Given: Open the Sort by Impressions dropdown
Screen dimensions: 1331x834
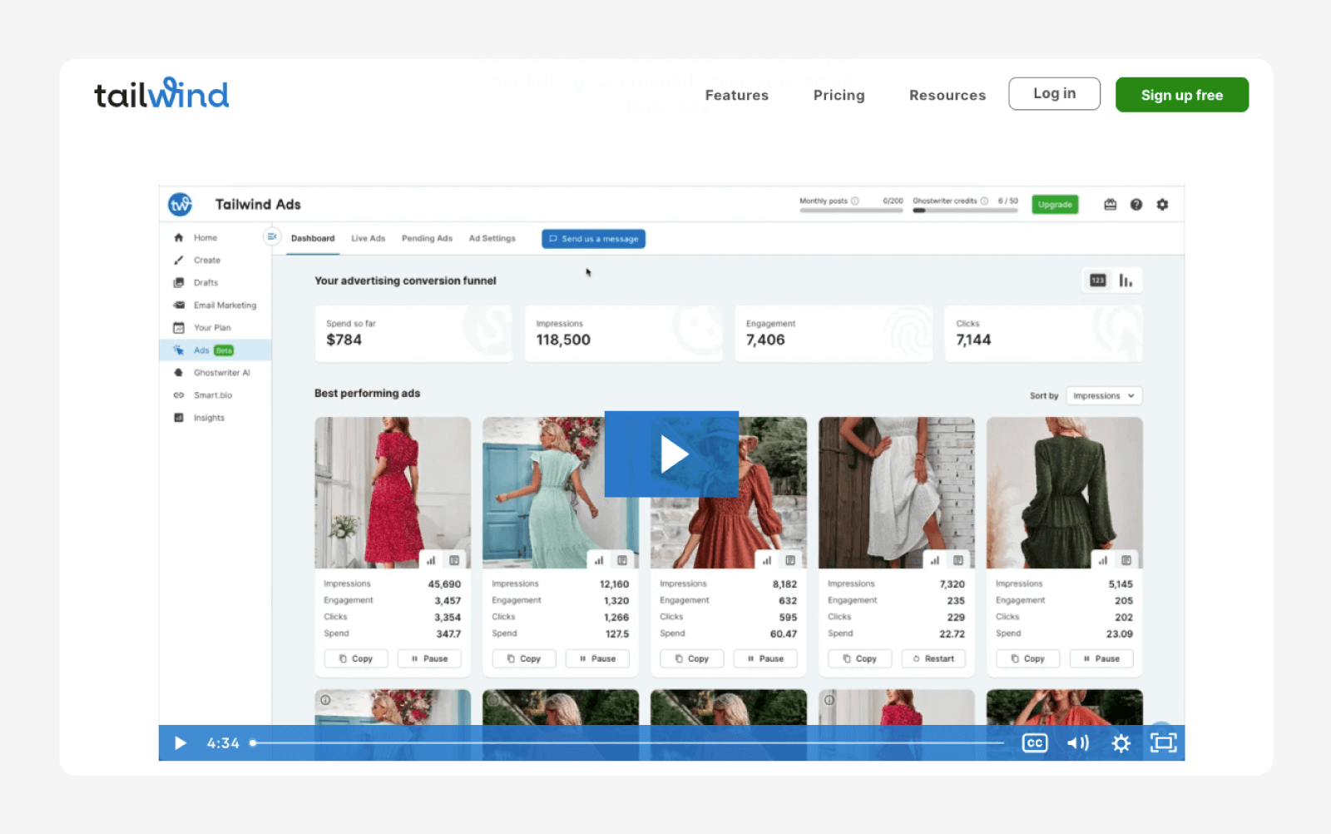Looking at the screenshot, I should pyautogui.click(x=1104, y=396).
